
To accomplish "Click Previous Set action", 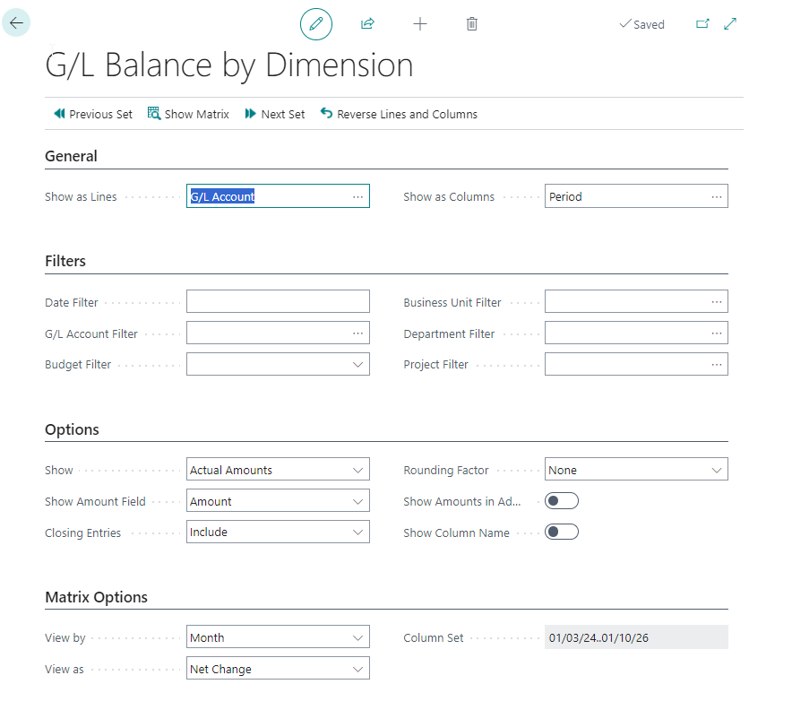I will (93, 114).
